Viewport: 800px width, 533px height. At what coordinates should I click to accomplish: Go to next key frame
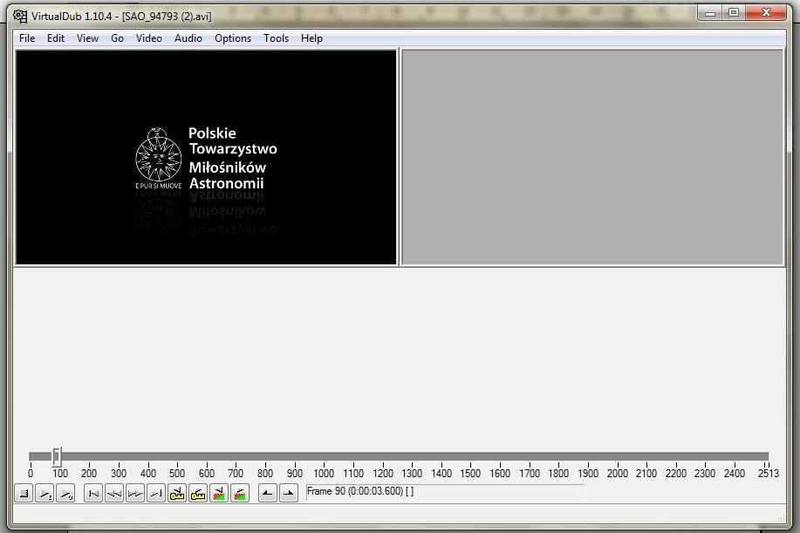(x=198, y=493)
